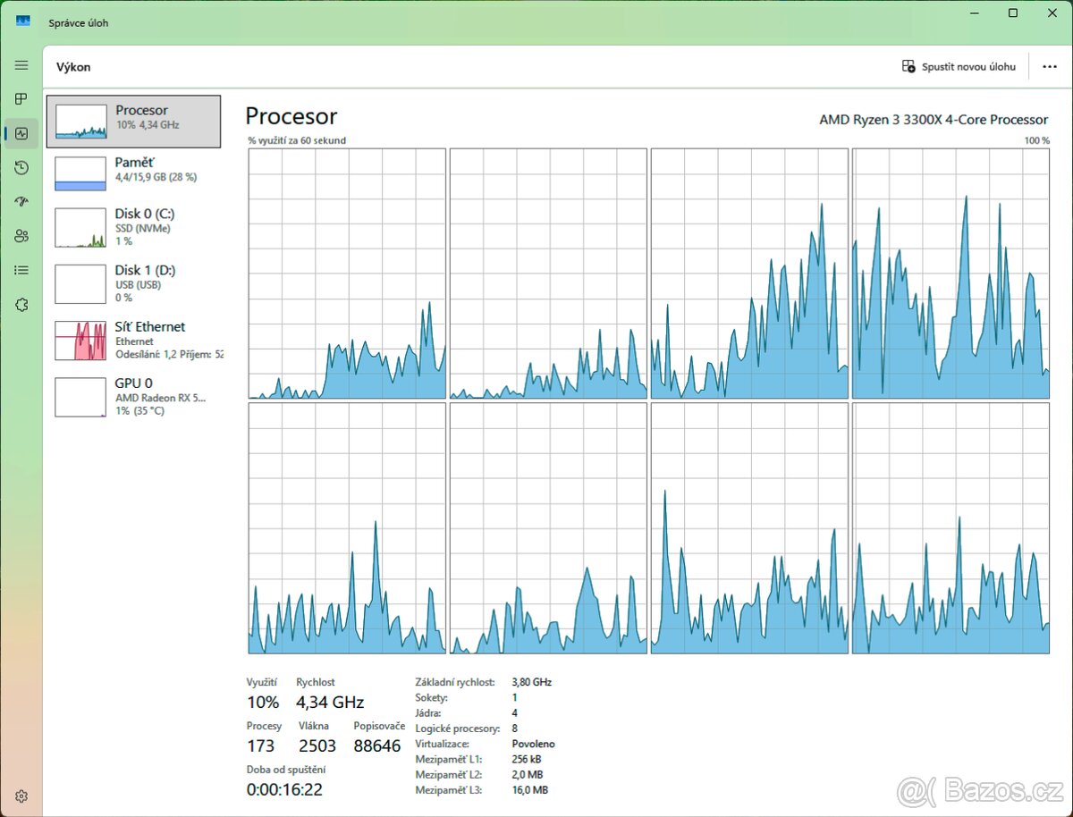Click the AMD Ryzen 3 3300X processor name
This screenshot has width=1073, height=817.
click(934, 120)
